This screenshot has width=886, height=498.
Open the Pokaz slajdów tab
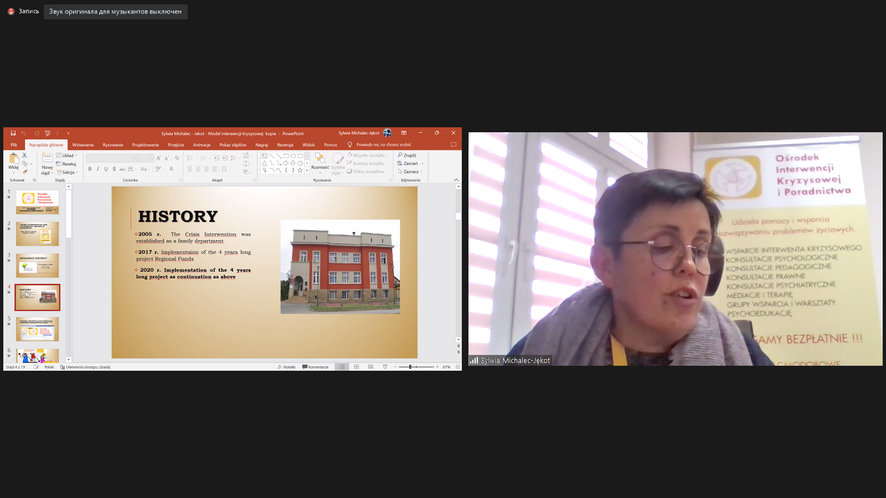(233, 145)
